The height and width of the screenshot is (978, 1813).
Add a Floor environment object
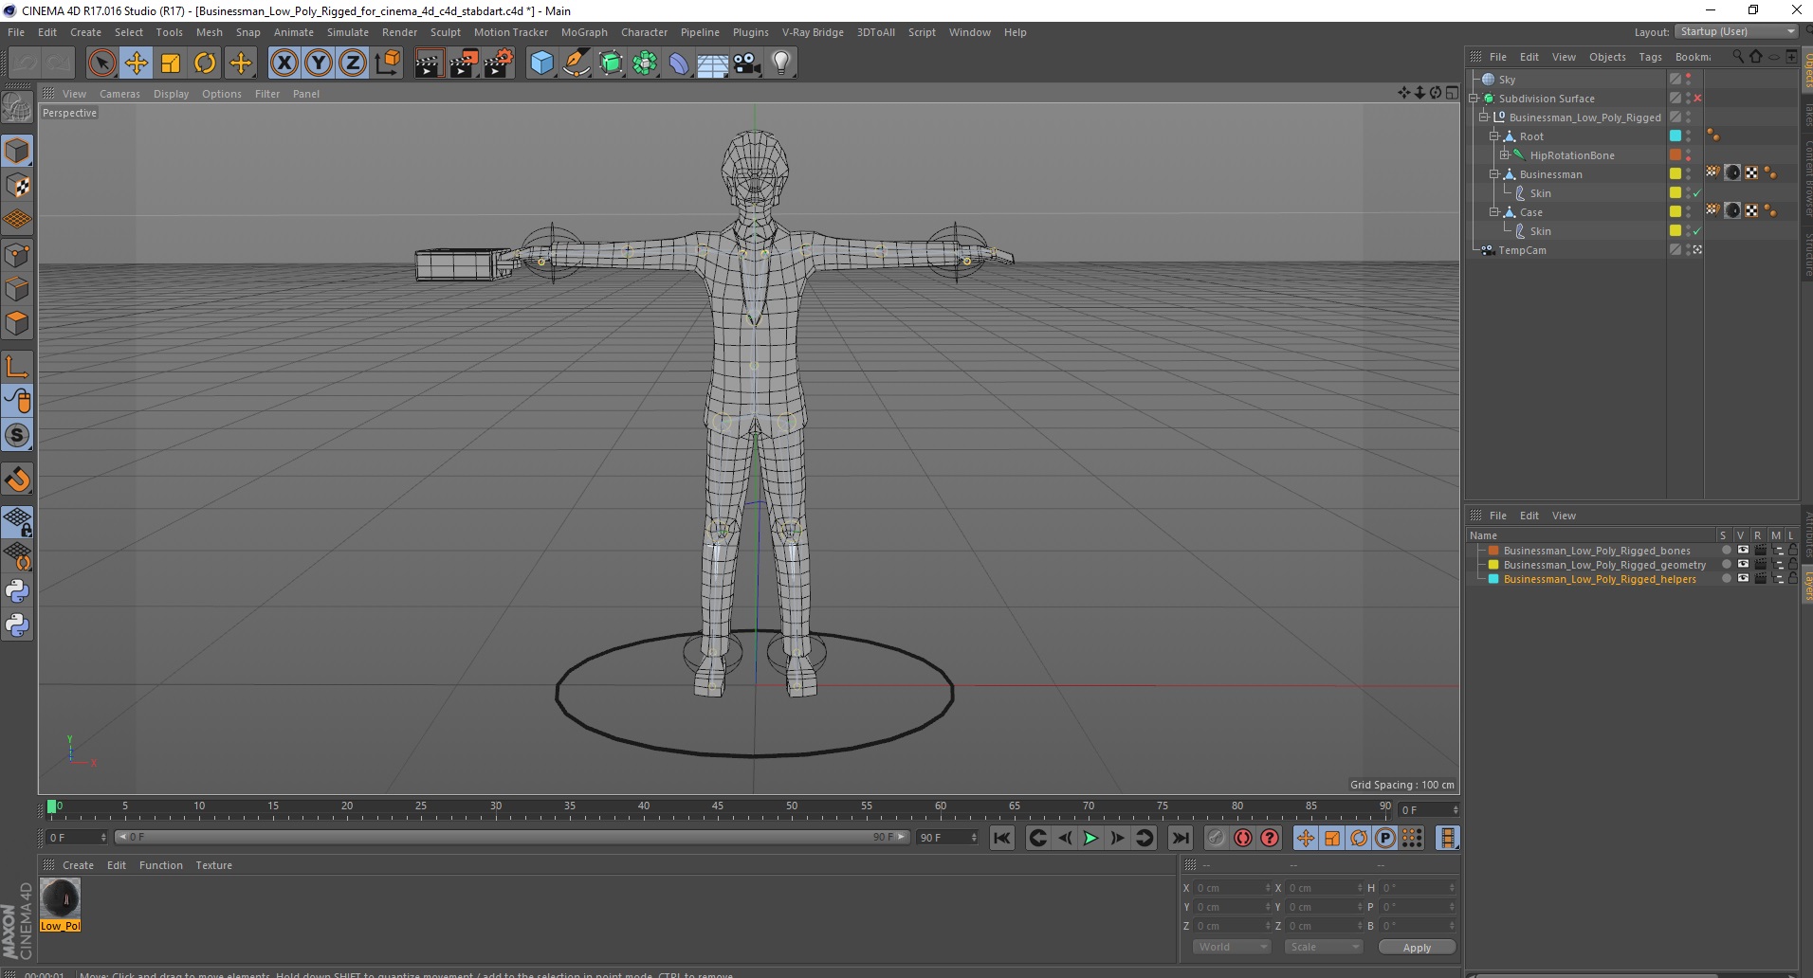pos(713,63)
